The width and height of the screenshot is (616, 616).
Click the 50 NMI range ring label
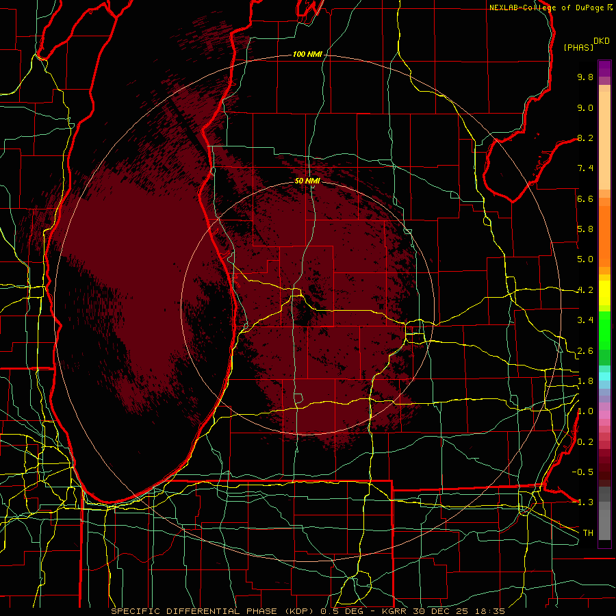(x=307, y=181)
